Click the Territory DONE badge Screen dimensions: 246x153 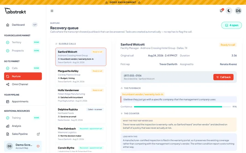pos(37,42)
